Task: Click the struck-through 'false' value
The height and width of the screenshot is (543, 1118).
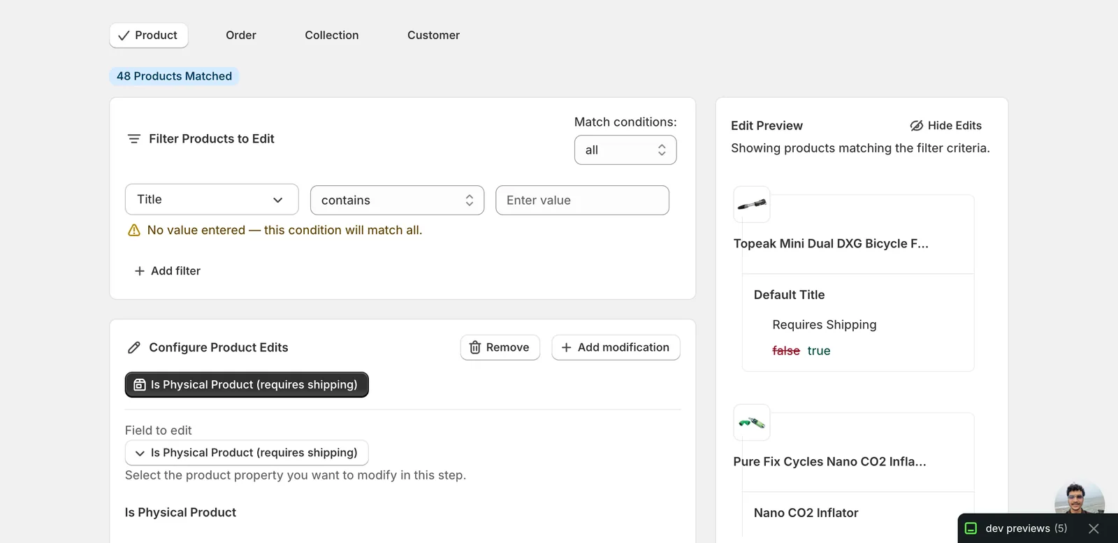Action: pos(786,351)
